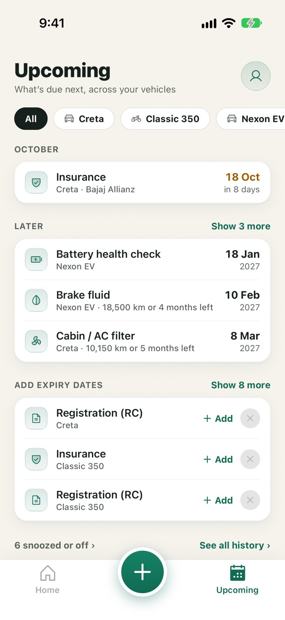Open the profile avatar icon
Viewport: 285px width, 620px height.
click(x=256, y=76)
